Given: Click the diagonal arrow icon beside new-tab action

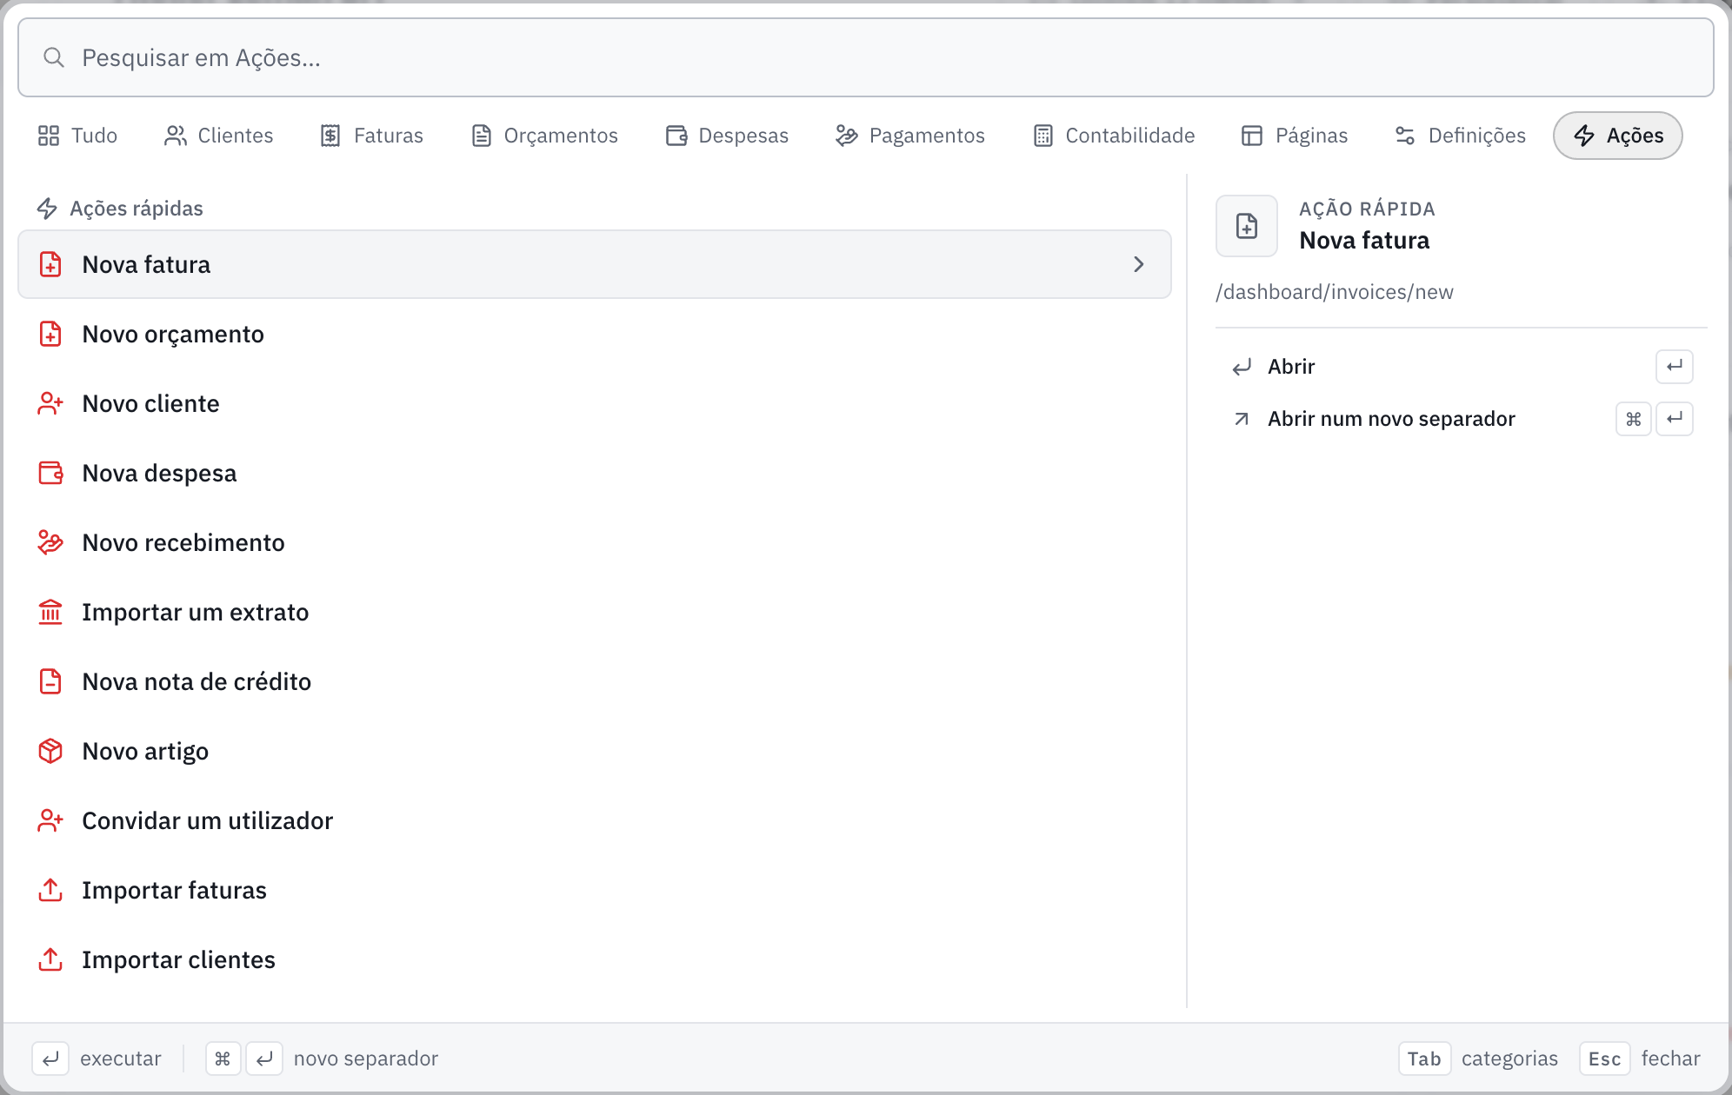Looking at the screenshot, I should tap(1242, 419).
